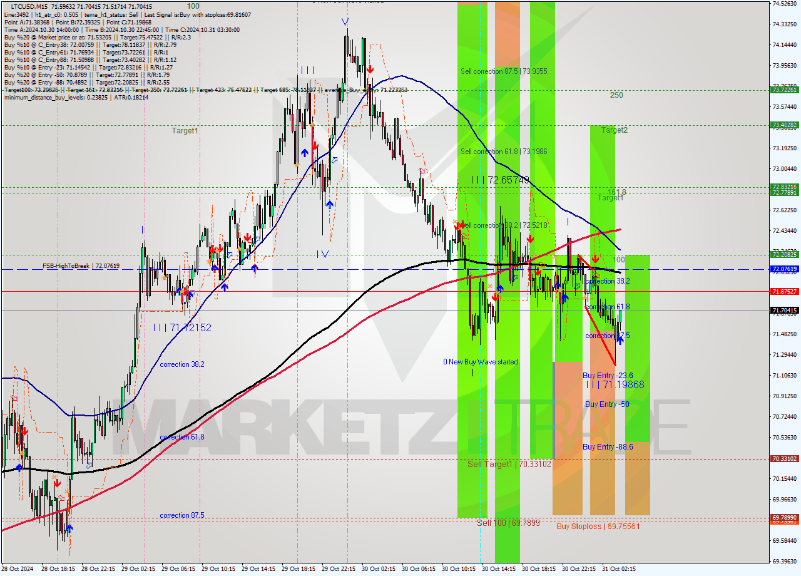801x576 pixels.
Task: Select the 'I I I 71.19868' wave label
Action: [615, 384]
